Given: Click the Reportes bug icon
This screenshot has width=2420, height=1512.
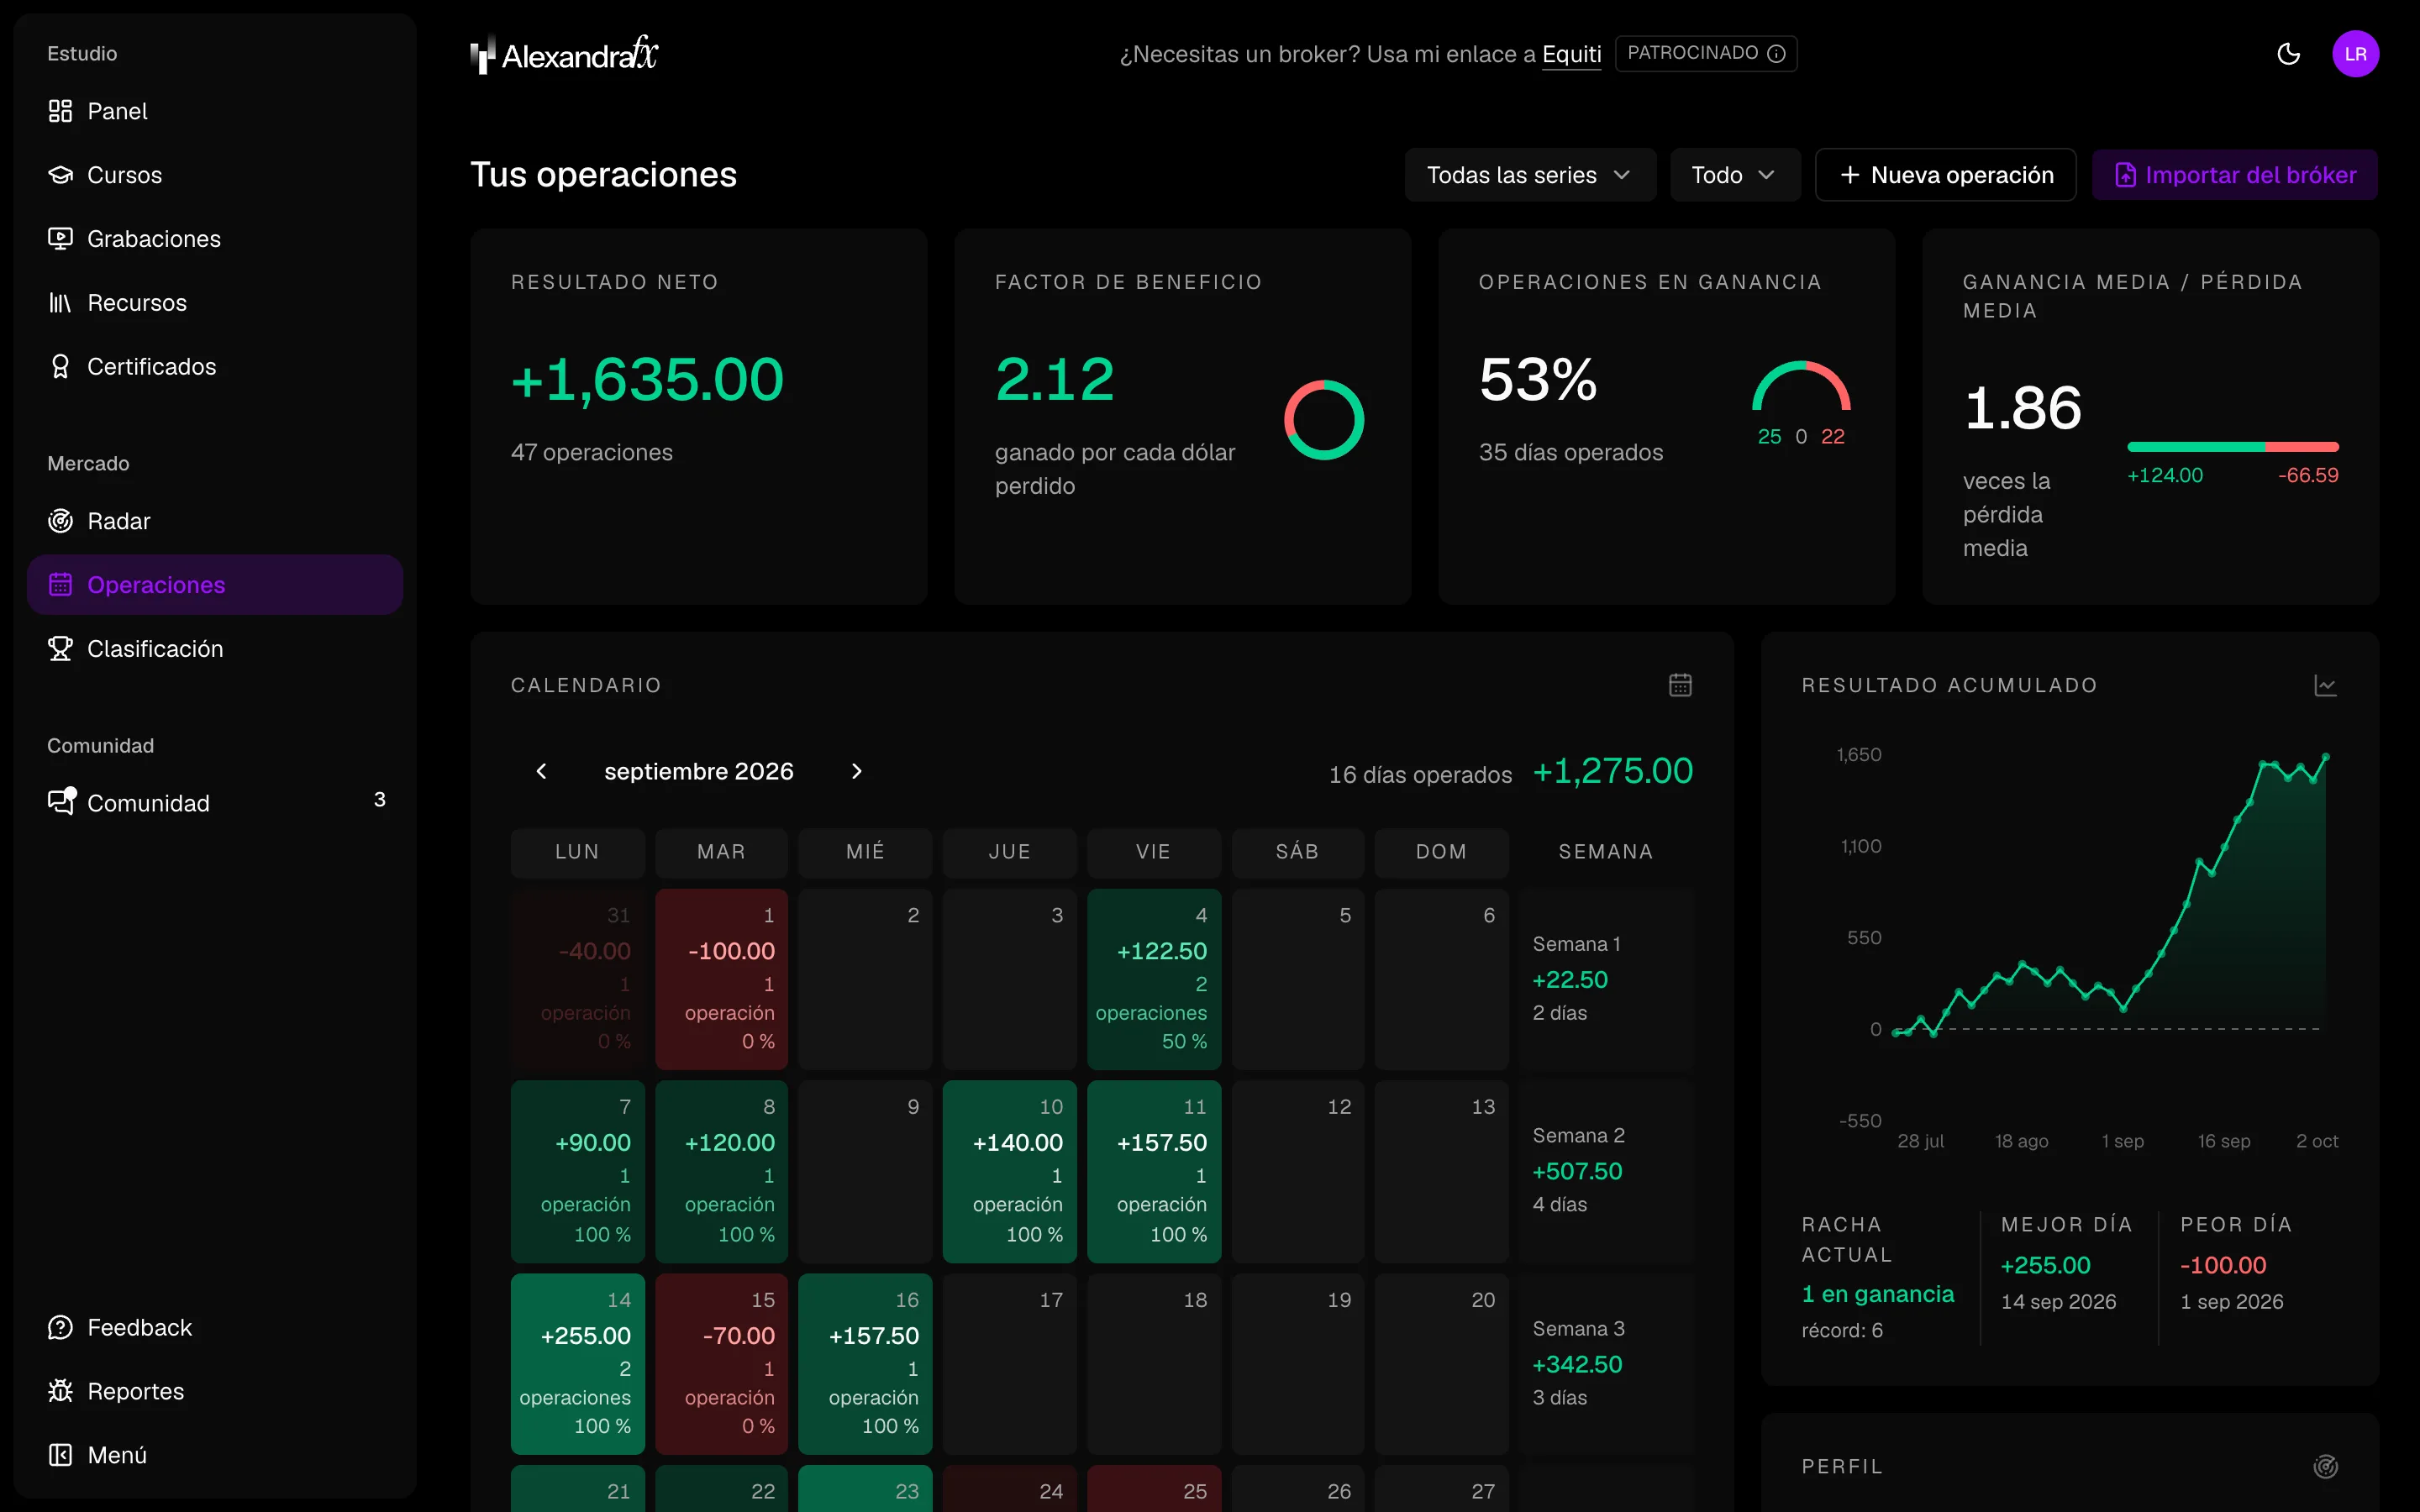Looking at the screenshot, I should [x=60, y=1391].
